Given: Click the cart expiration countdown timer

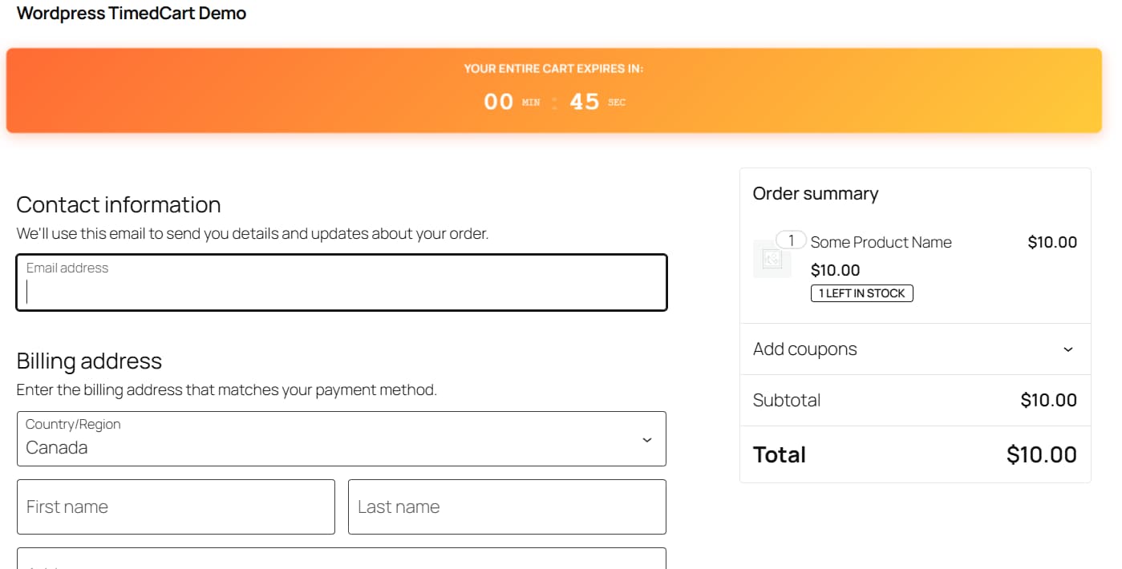Looking at the screenshot, I should click(x=553, y=101).
